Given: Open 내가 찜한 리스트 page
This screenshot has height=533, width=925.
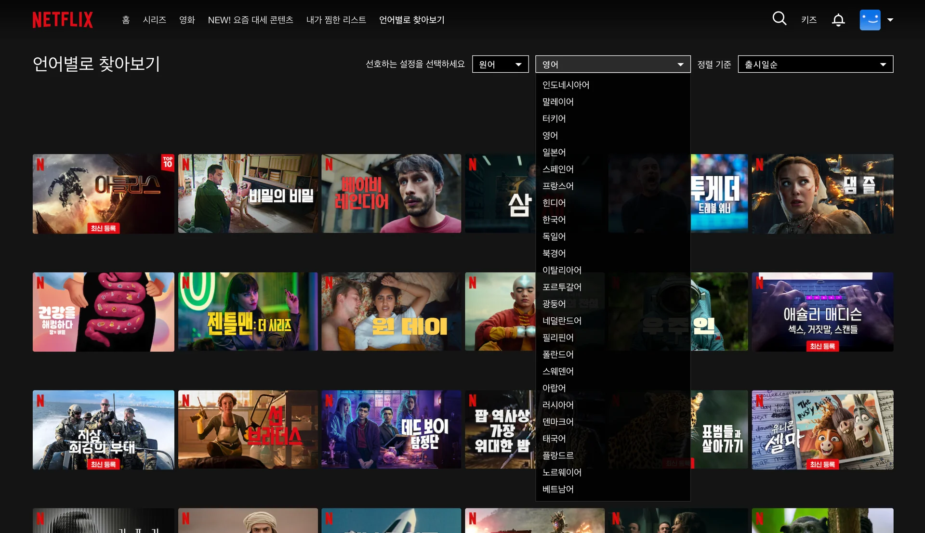Looking at the screenshot, I should (336, 20).
